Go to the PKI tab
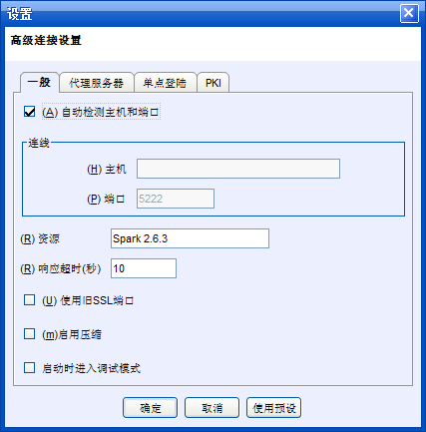426x432 pixels. point(213,83)
